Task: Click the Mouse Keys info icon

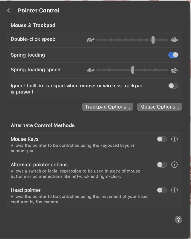Action: (x=174, y=139)
